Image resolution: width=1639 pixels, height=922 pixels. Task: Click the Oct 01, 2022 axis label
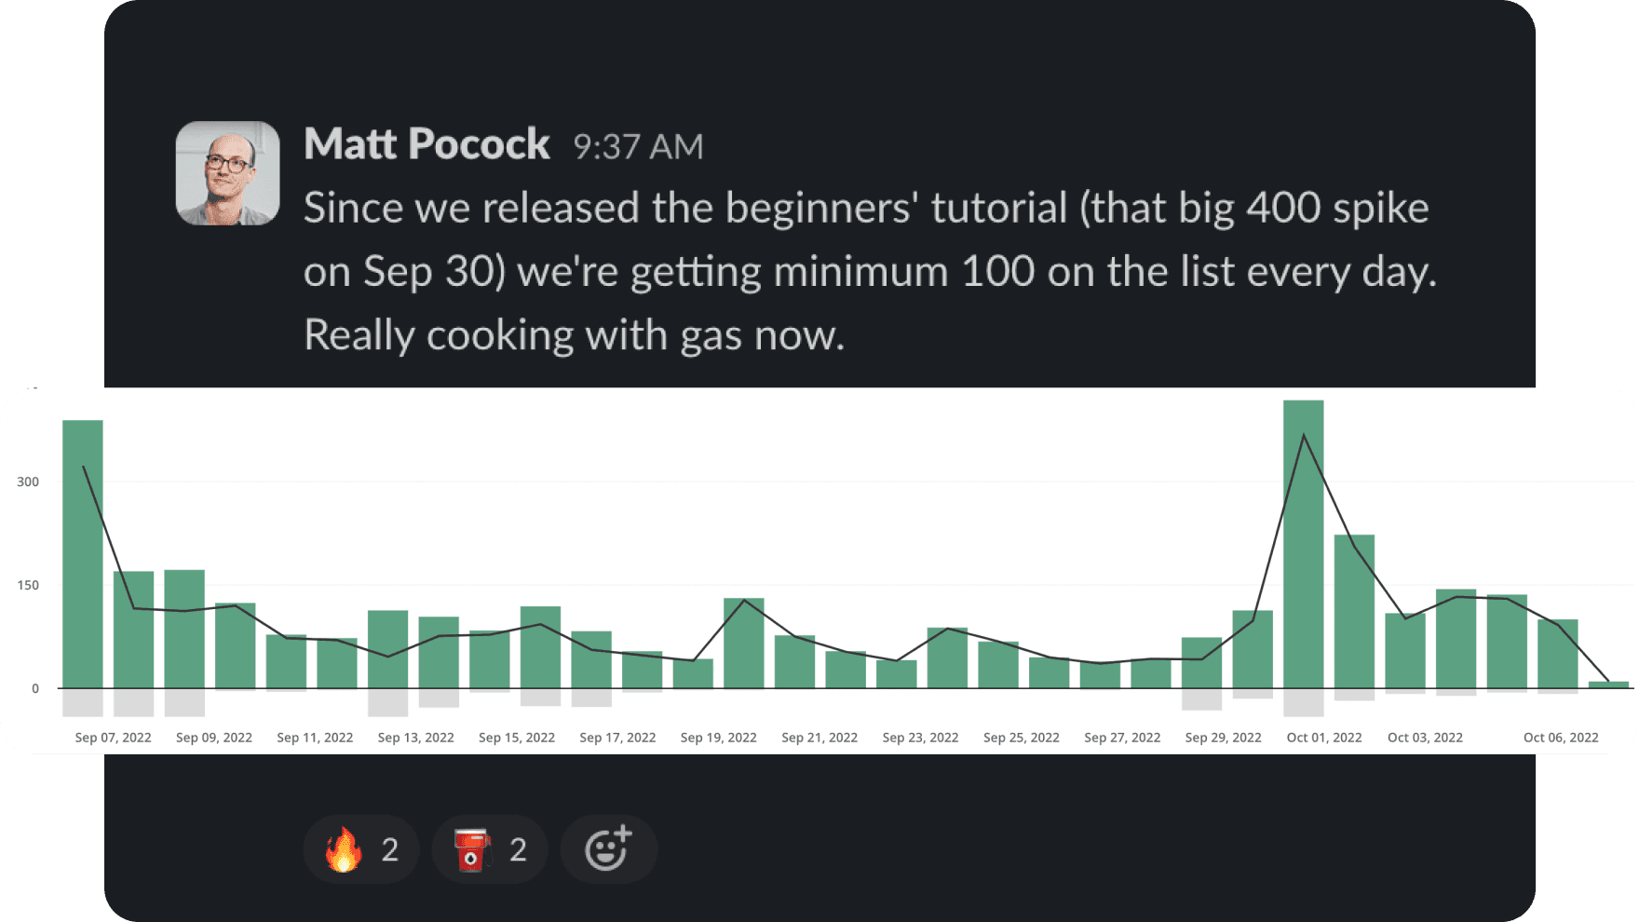click(1323, 738)
